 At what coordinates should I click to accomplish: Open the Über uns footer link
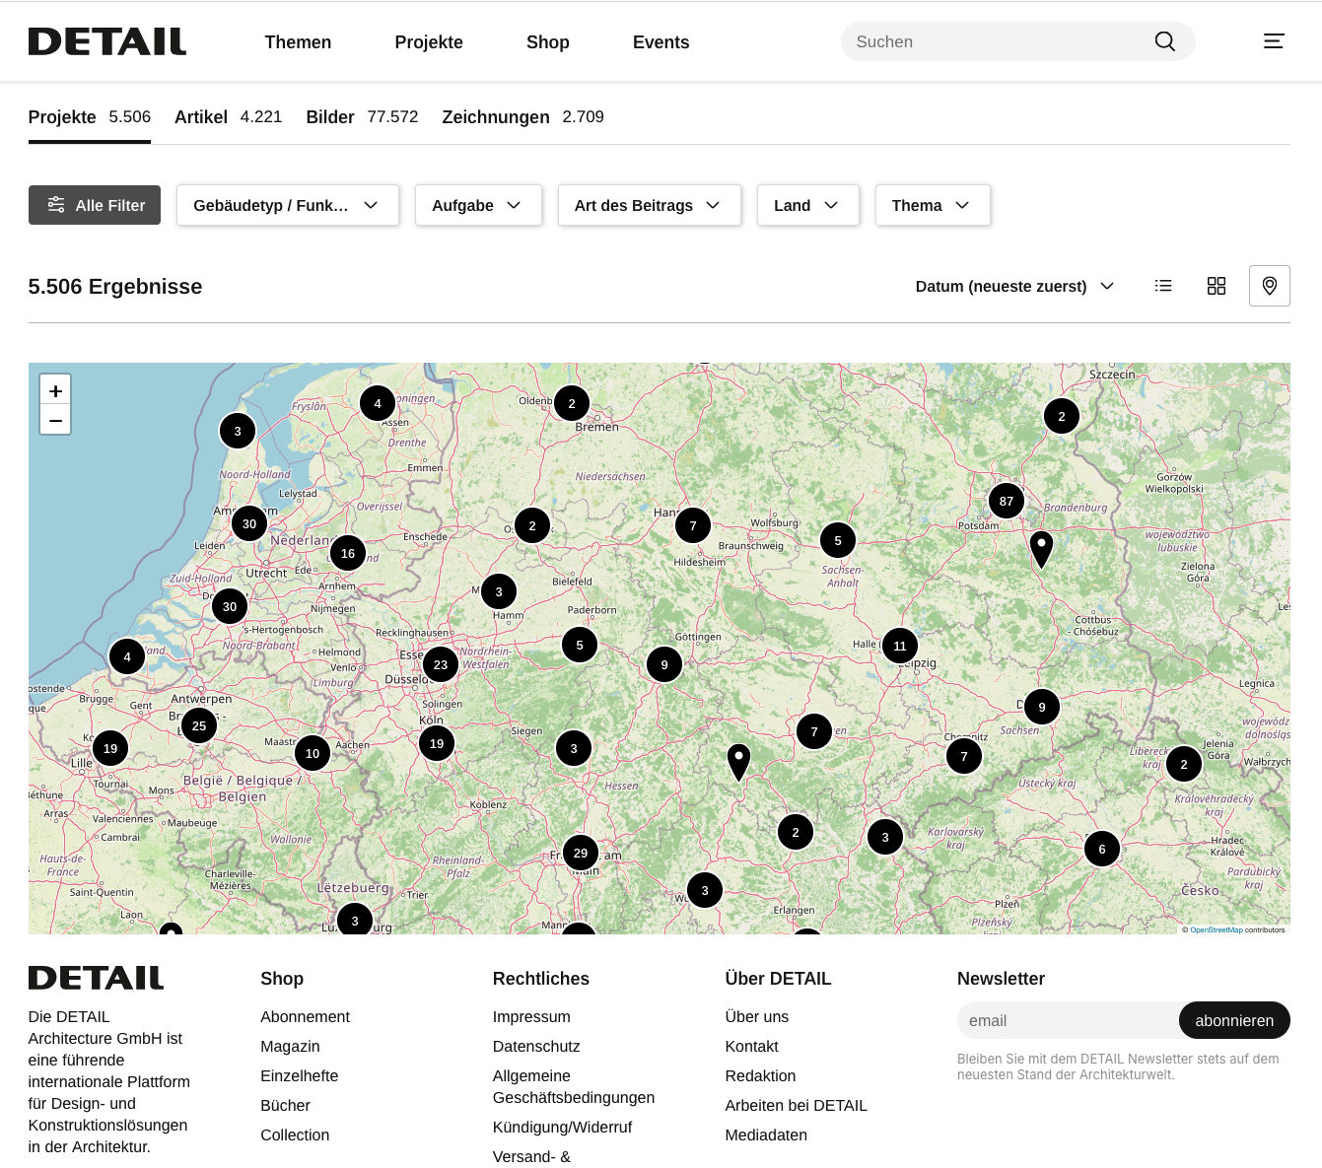[757, 1016]
